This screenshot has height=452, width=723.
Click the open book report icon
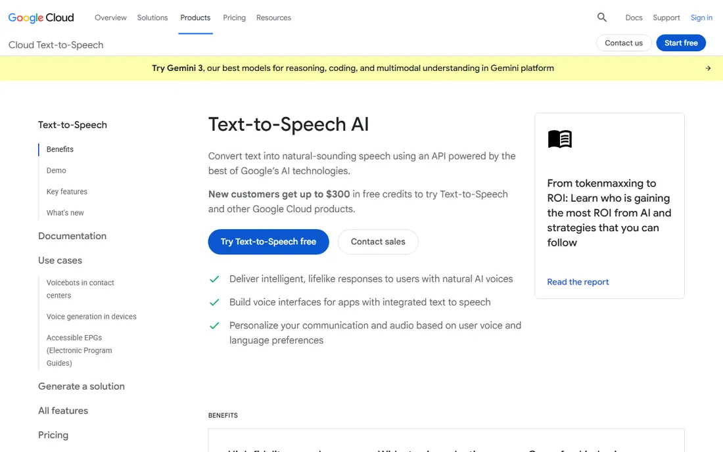pyautogui.click(x=560, y=139)
